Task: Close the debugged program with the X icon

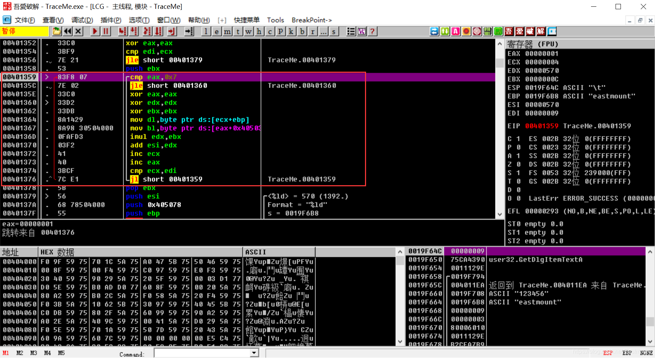Action: 78,32
